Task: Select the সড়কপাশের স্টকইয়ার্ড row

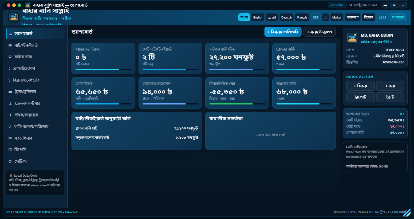Action: [x=137, y=138]
